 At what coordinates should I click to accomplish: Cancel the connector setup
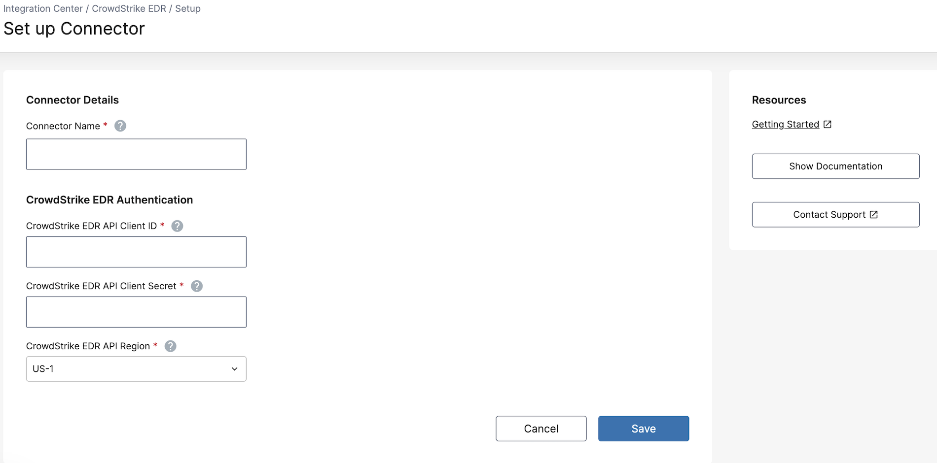tap(541, 429)
